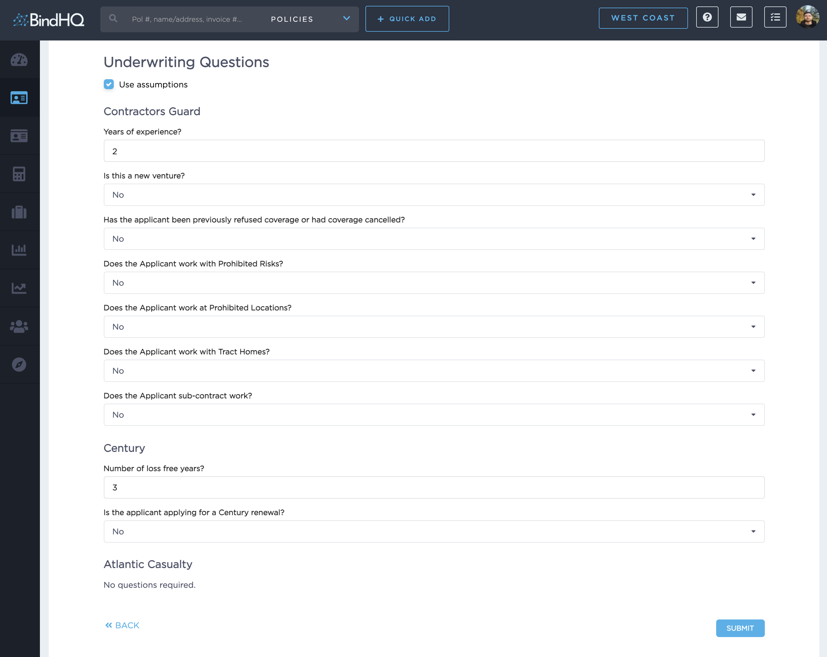Screen dimensions: 827x657
Task: Open the dashboard gauge icon in sidebar
Action: click(x=19, y=60)
